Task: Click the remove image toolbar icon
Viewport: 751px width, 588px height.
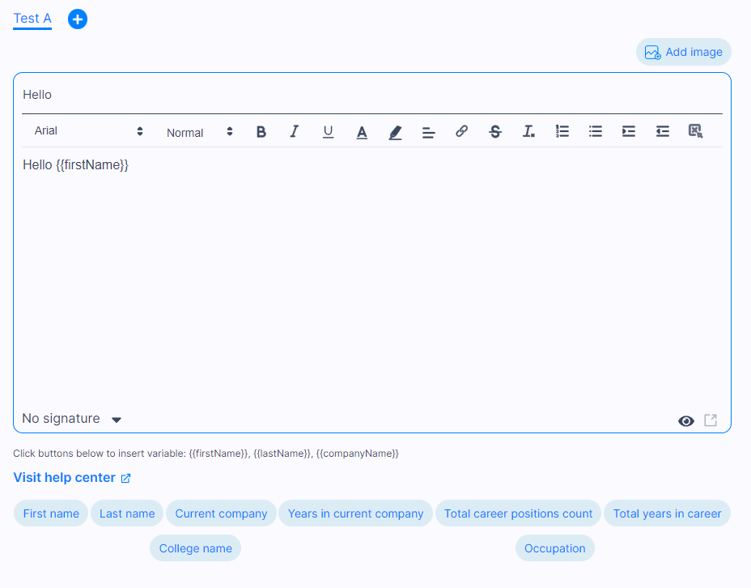Action: pyautogui.click(x=695, y=131)
